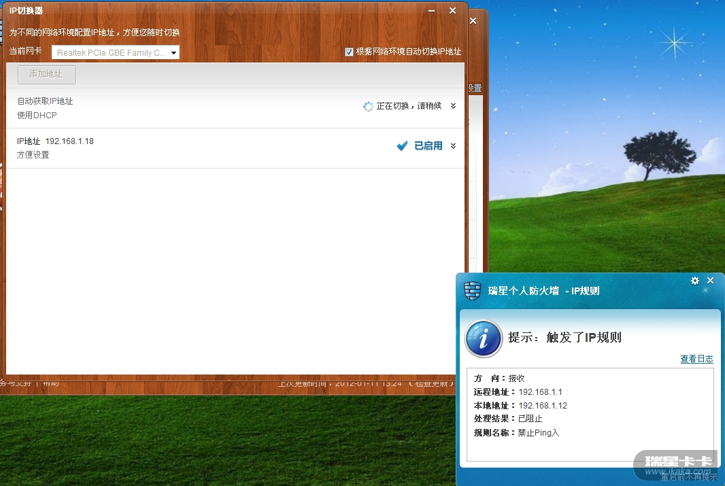Open the firewall popup settings gear
The height and width of the screenshot is (486, 725).
(695, 281)
